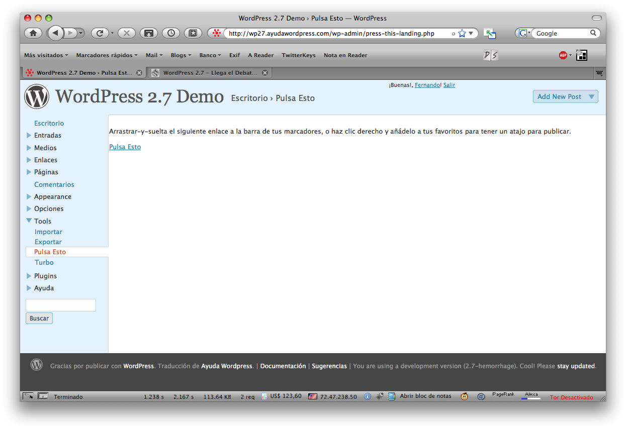Viewport: 626px width, 429px height.
Task: Open the Más visitados bookmarks menu
Action: (x=46, y=55)
